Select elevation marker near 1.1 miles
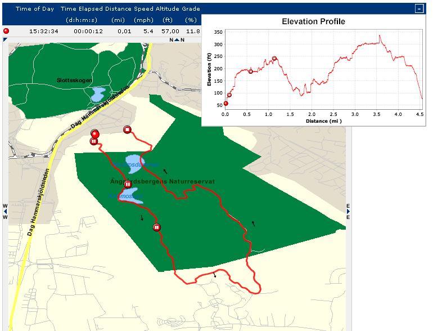 coord(274,59)
